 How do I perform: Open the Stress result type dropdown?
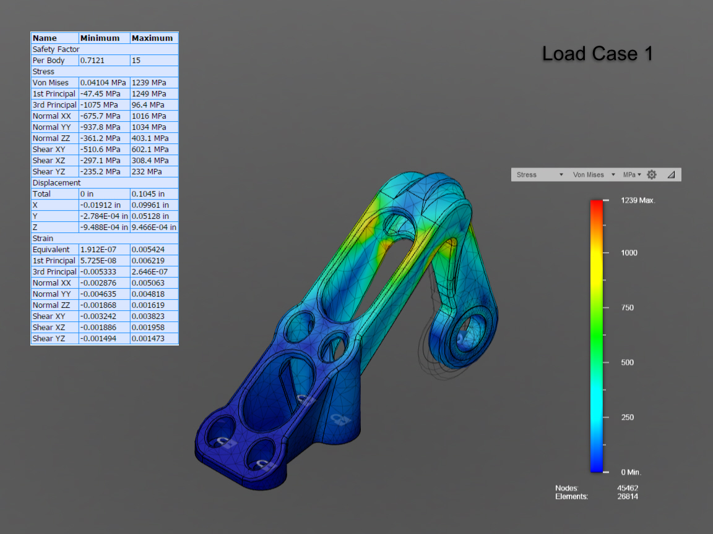point(539,175)
